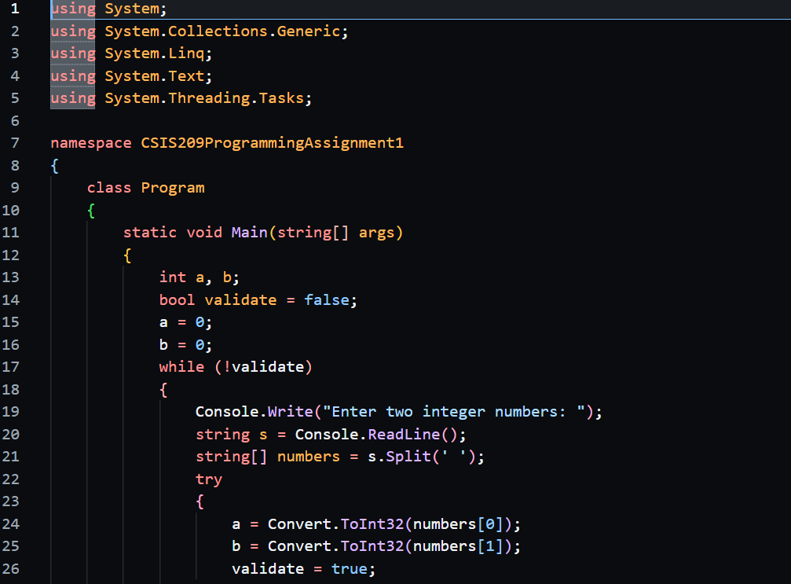Click the 'try' keyword
Image resolution: width=791 pixels, height=584 pixels.
209,479
